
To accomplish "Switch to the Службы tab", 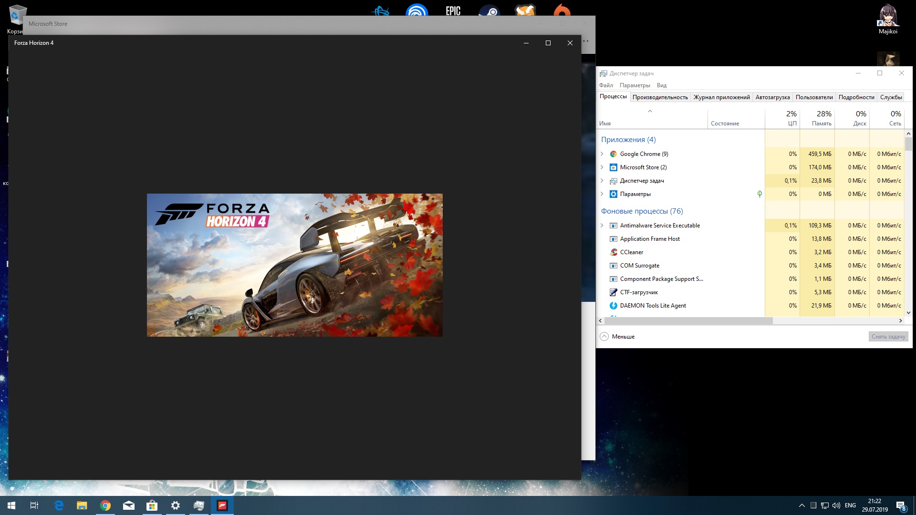I will pos(891,97).
